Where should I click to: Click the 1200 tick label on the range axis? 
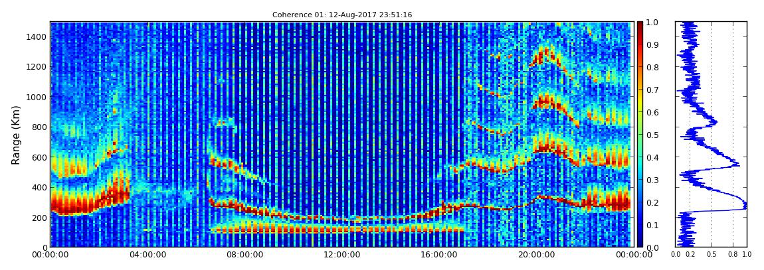36,66
